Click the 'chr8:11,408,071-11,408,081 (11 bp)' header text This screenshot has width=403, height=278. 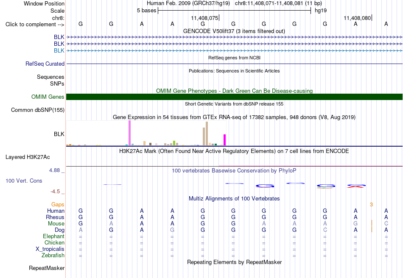pos(278,3)
